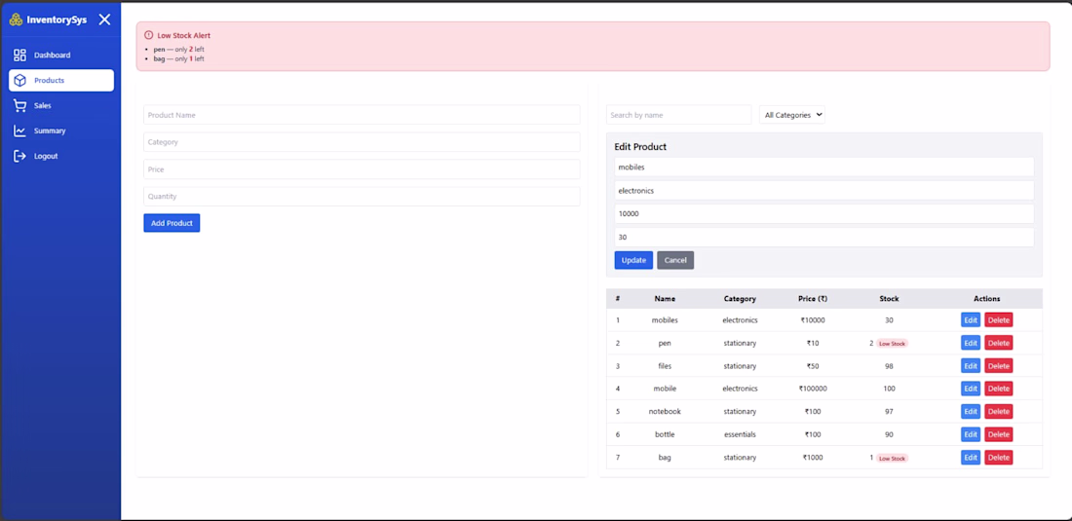Delete the files product
Screen dimensions: 1072x521
click(x=998, y=366)
